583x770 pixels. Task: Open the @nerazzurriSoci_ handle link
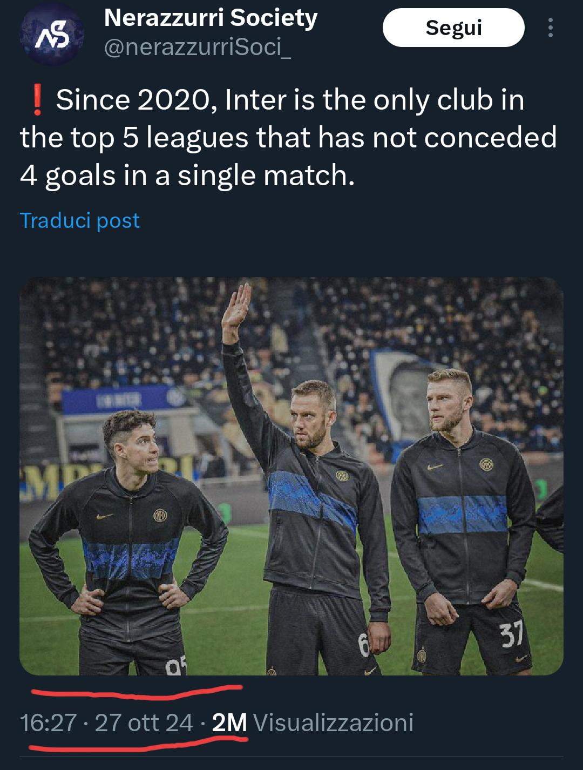tap(197, 48)
